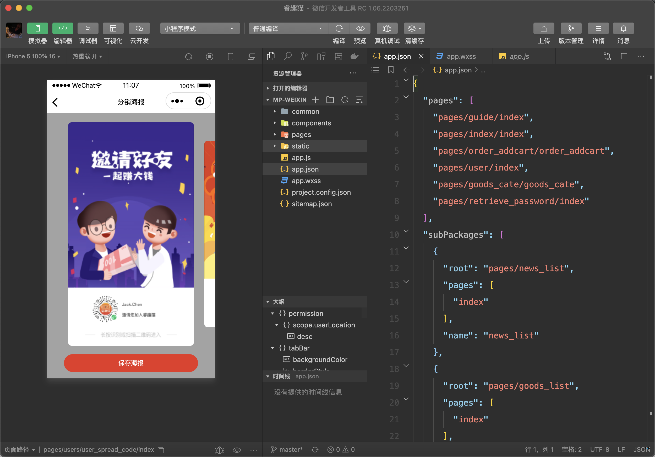Open the extensions view
The height and width of the screenshot is (457, 655).
(321, 56)
